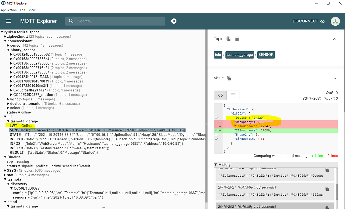Viewport: 345px width, 209px height.
Task: Open the Application menu
Action: (x=9, y=10)
